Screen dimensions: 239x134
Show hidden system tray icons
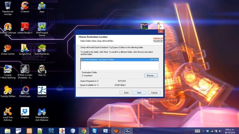203,131
